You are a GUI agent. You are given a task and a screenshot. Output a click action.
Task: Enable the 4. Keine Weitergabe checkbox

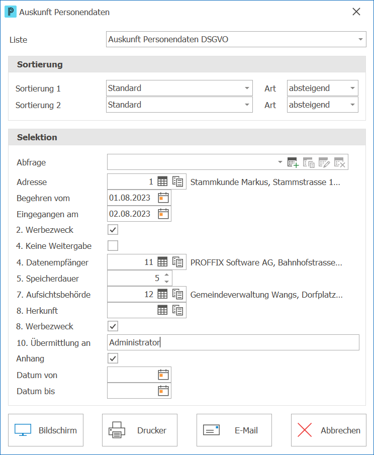(113, 245)
